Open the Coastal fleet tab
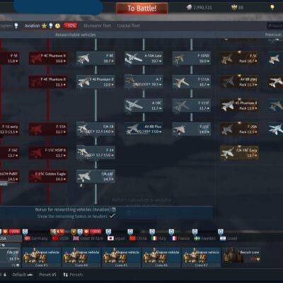Image resolution: width=283 pixels, height=283 pixels. [x=129, y=25]
